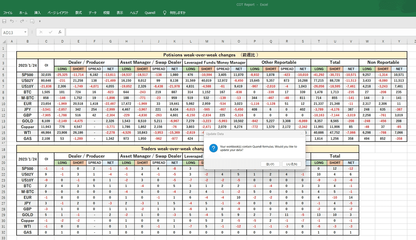416x240 pixels.
Task: Click the blue question mark icon in dialog
Action: [214, 148]
